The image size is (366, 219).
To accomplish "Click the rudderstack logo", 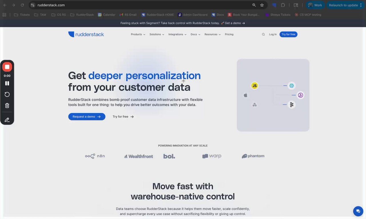I will coord(86,34).
